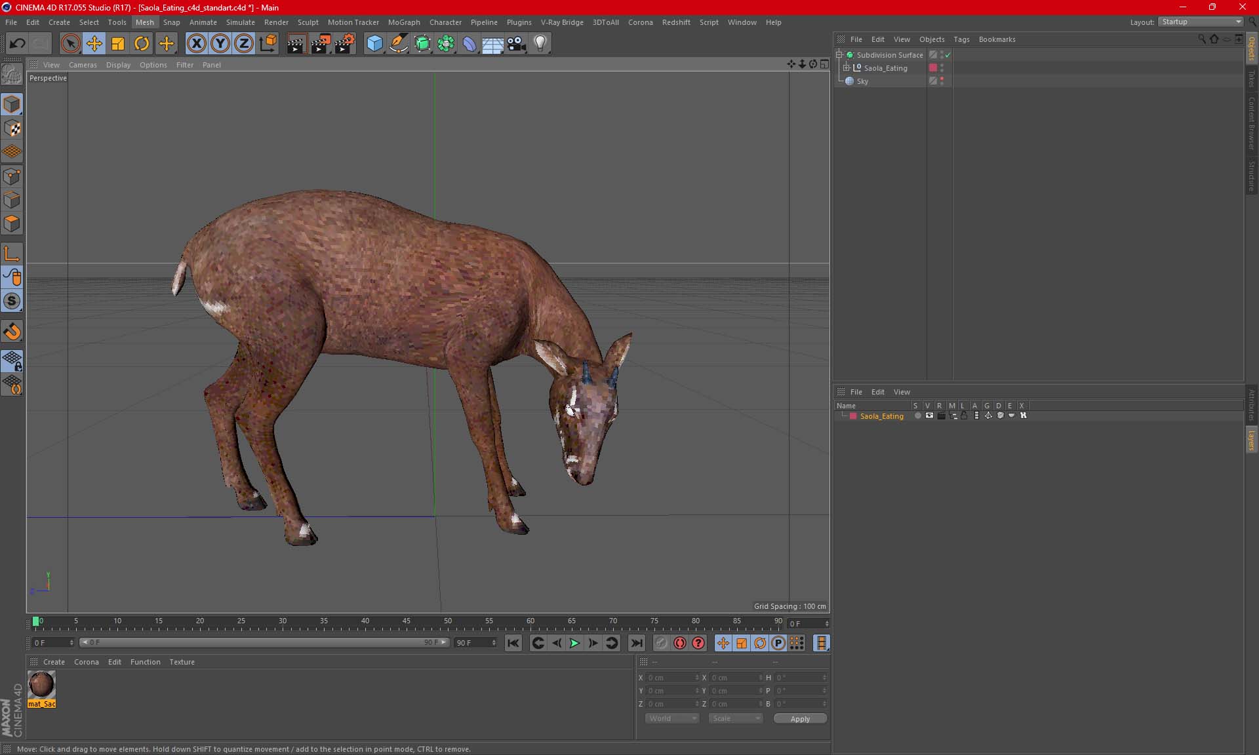
Task: Switch to Model mode
Action: [12, 105]
